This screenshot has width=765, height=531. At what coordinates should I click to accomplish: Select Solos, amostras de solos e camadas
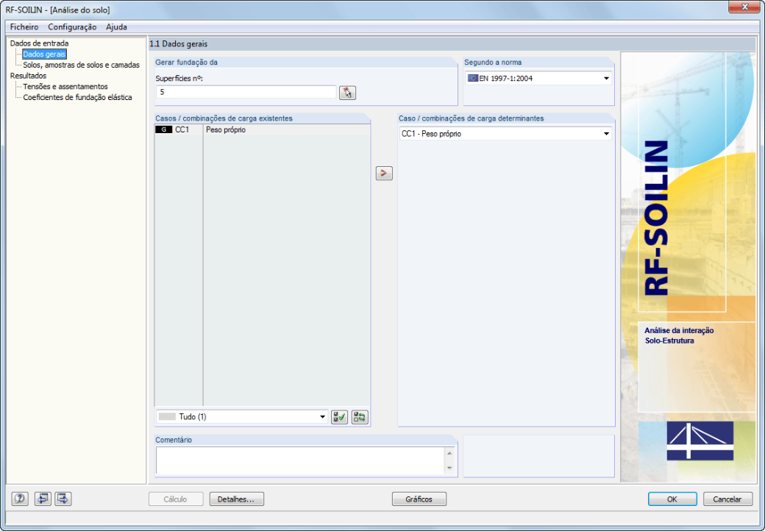82,65
